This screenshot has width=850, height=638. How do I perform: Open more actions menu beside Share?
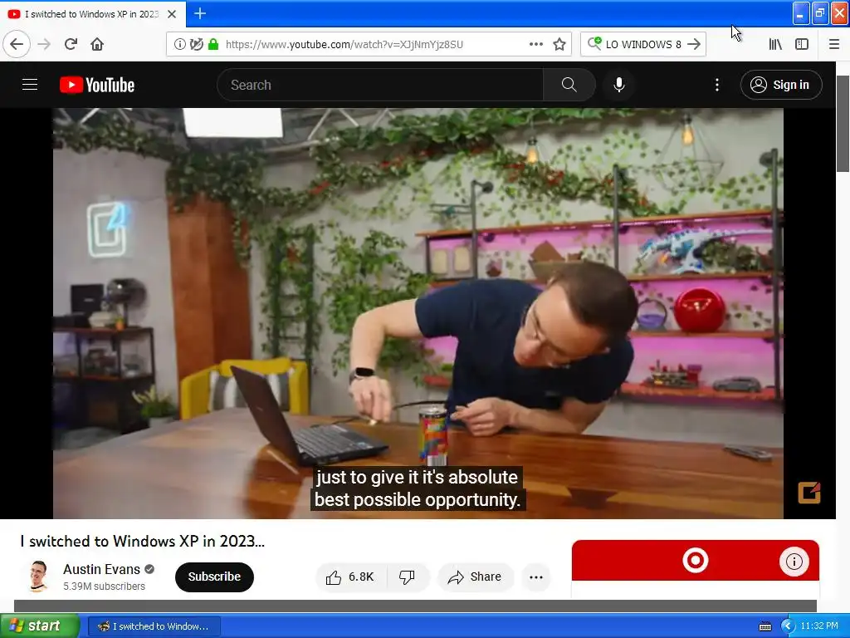coord(536,577)
